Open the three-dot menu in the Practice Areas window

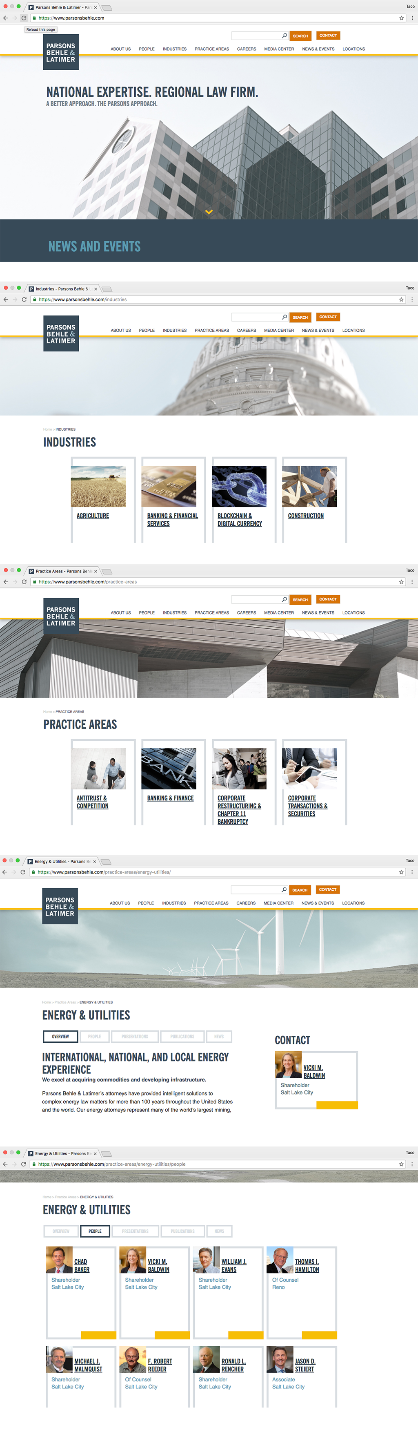412,582
